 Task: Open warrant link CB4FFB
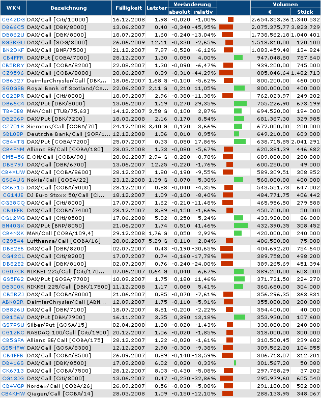point(13,355)
